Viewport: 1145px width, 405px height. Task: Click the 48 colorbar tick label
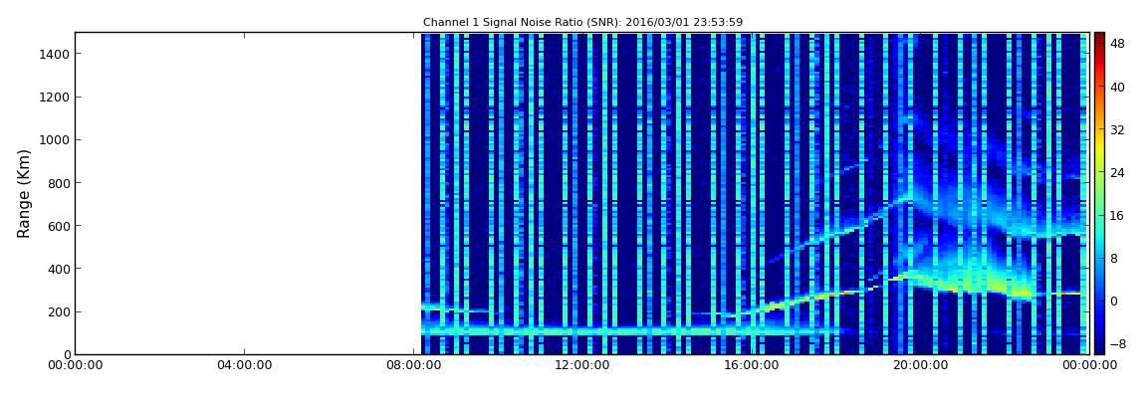1117,44
